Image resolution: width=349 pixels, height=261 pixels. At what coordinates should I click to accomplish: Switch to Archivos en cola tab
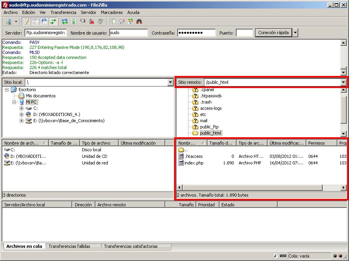(24, 246)
